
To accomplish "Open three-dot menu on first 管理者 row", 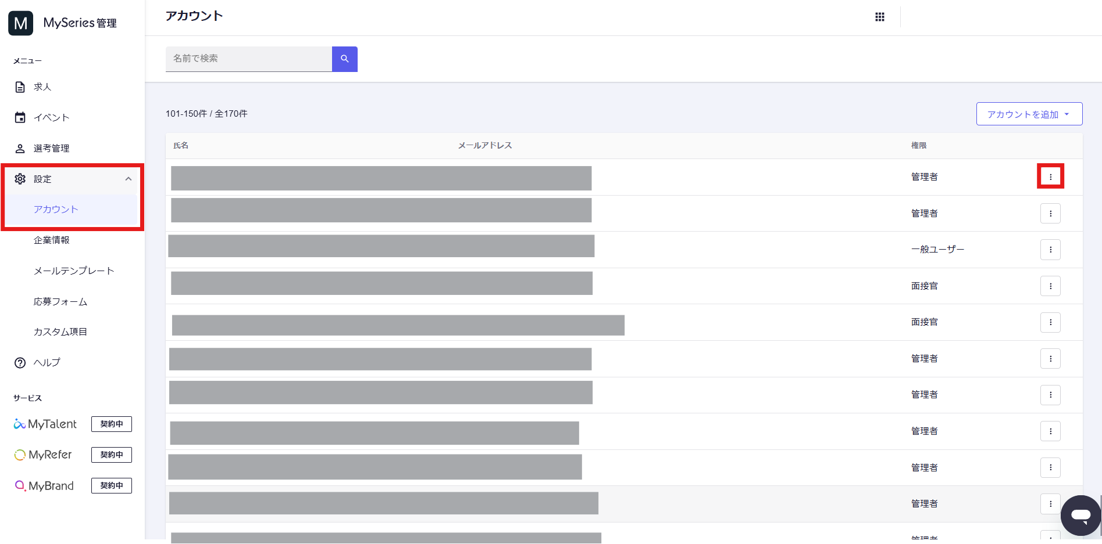I will [x=1050, y=177].
